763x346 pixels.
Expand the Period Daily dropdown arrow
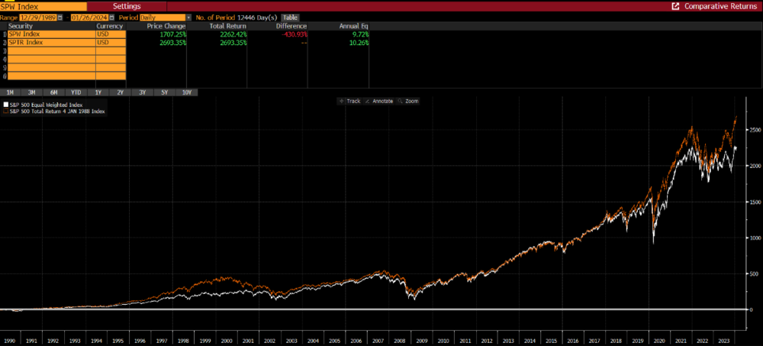pos(188,18)
